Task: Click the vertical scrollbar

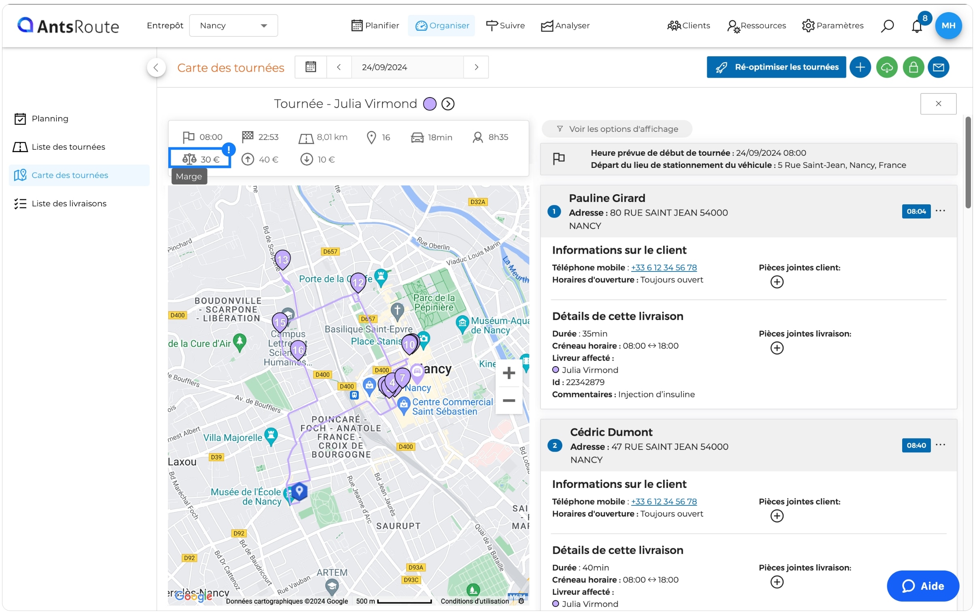Action: point(968,162)
